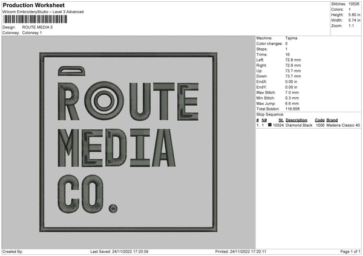Click the black thread color swatch

pos(270,125)
